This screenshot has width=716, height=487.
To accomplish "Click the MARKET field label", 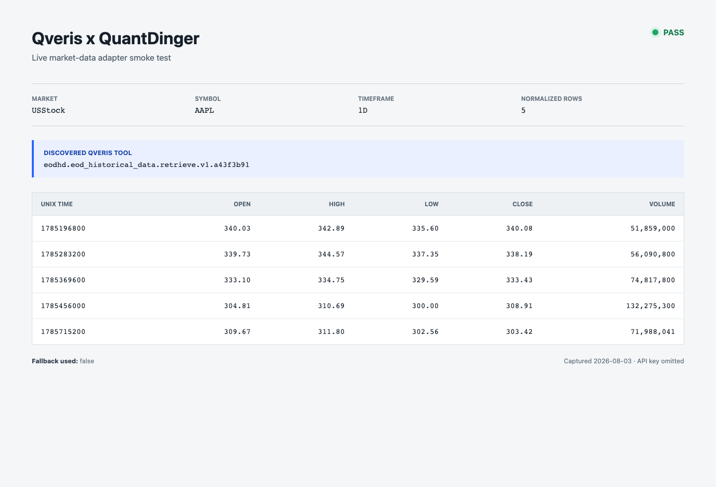I will 45,99.
